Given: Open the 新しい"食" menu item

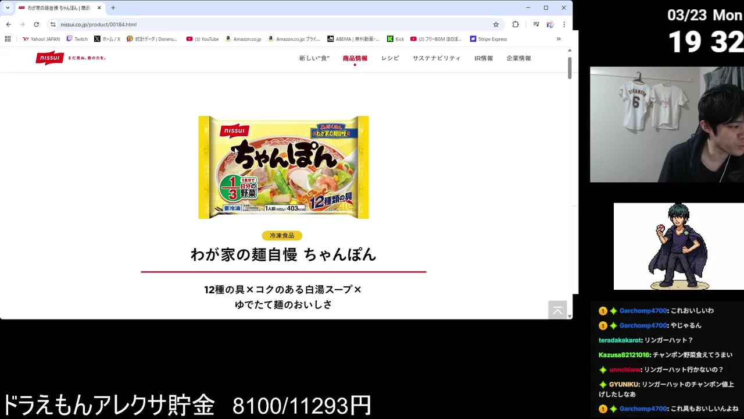Looking at the screenshot, I should (x=314, y=58).
